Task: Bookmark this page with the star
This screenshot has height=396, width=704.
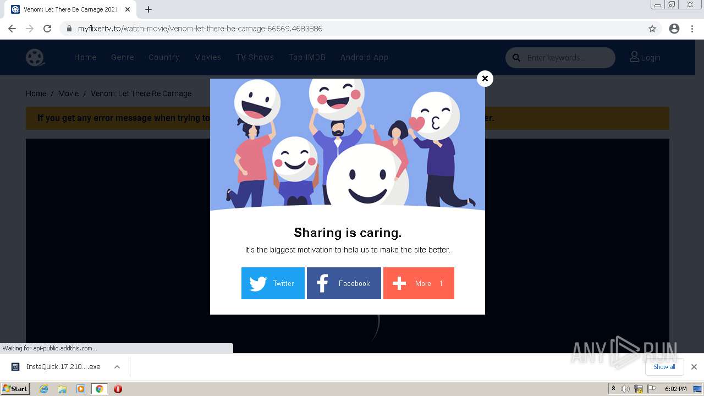Action: [652, 29]
